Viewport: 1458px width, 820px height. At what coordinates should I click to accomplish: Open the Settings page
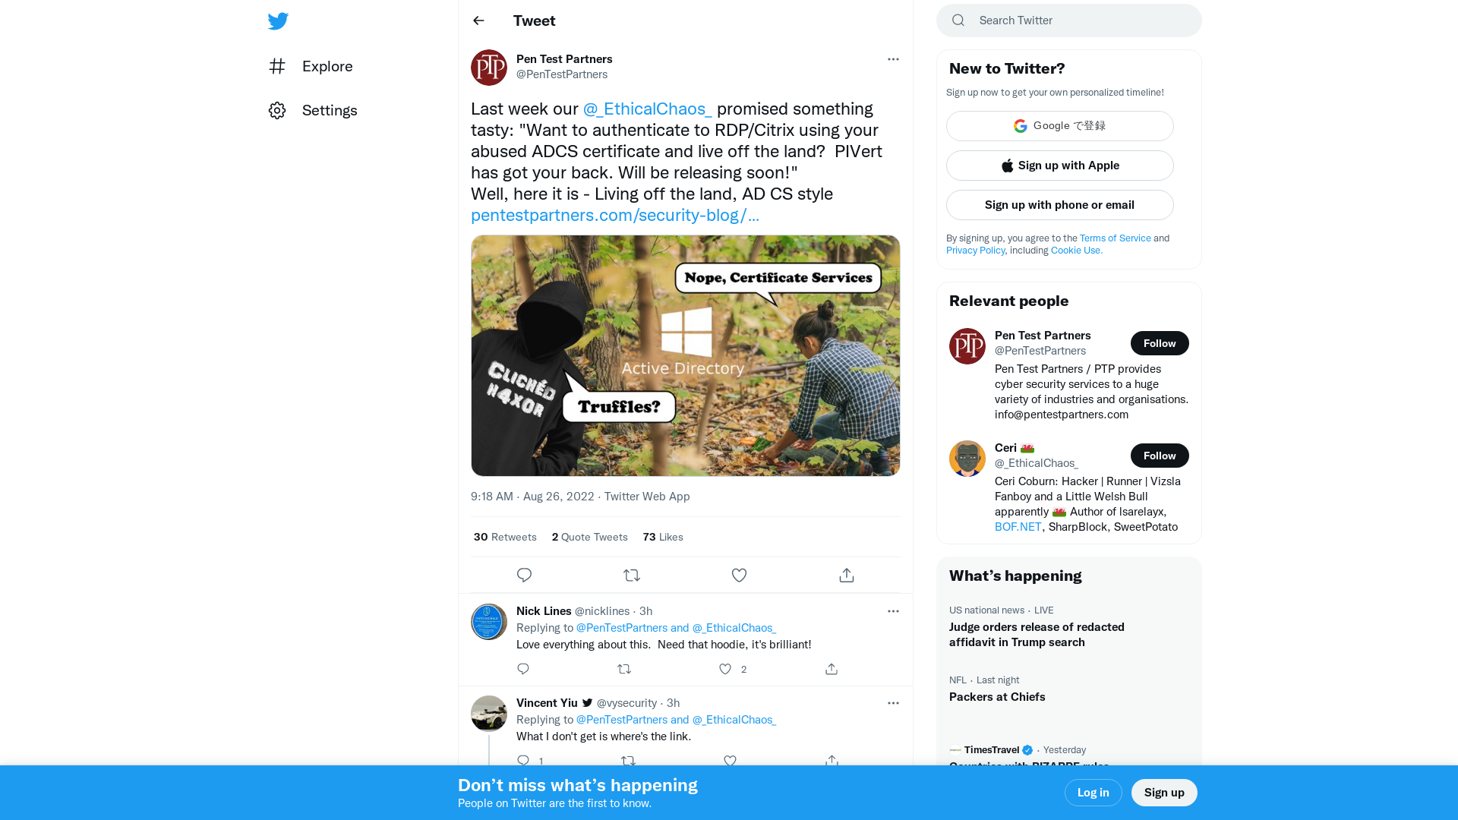[x=329, y=110]
